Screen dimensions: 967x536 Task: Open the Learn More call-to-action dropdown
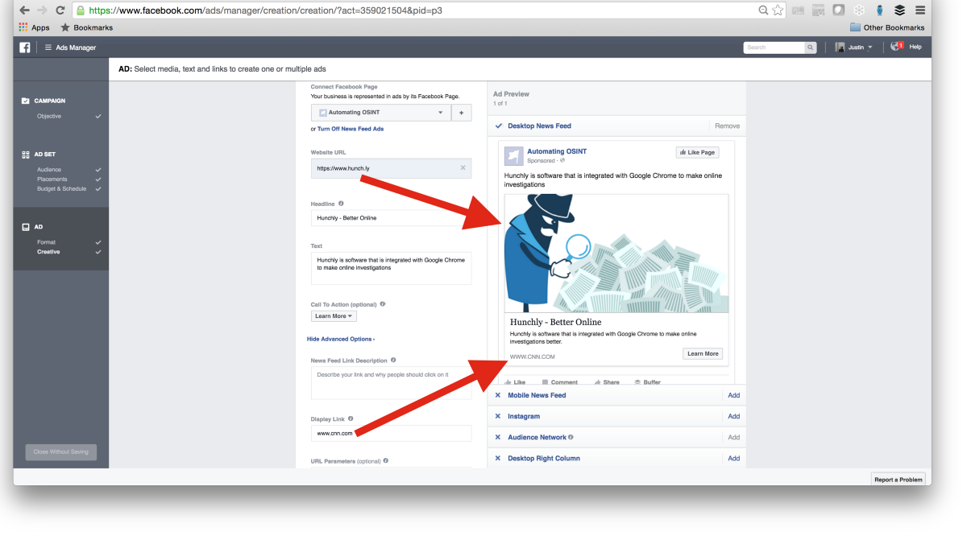pos(334,316)
